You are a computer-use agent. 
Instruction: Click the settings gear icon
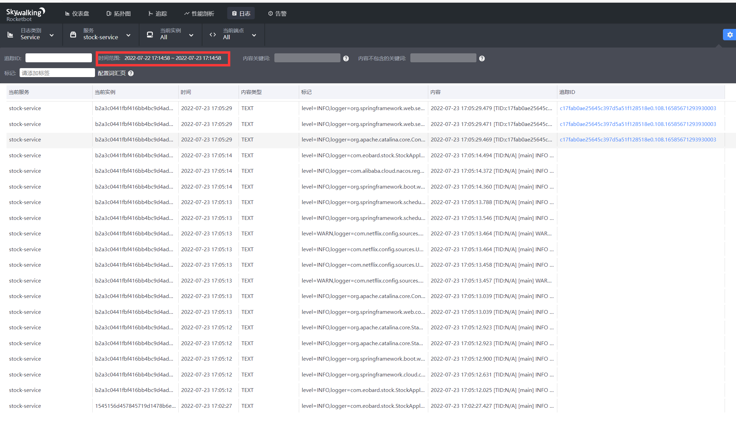coord(729,35)
